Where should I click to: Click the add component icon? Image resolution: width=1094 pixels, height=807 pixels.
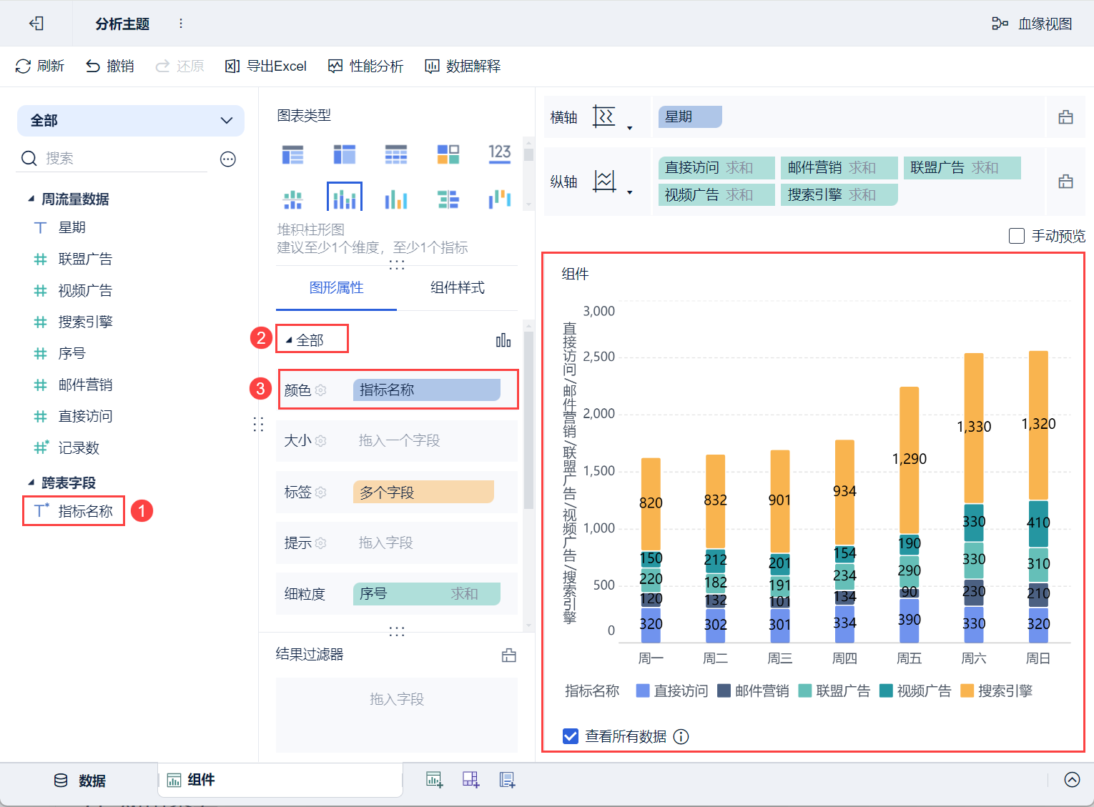click(x=434, y=780)
